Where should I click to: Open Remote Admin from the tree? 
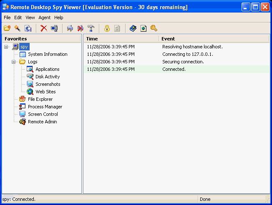pos(43,122)
